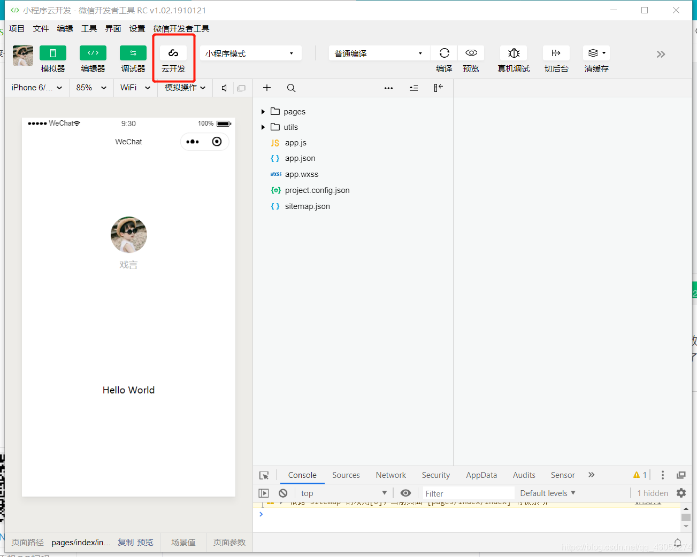
Task: Open the 85% zoom dropdown
Action: (x=91, y=88)
